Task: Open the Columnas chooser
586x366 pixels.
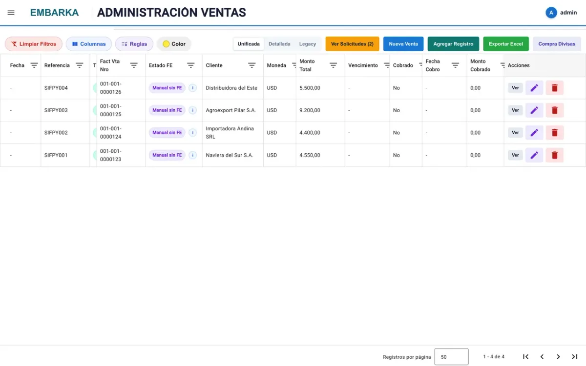Action: tap(89, 44)
